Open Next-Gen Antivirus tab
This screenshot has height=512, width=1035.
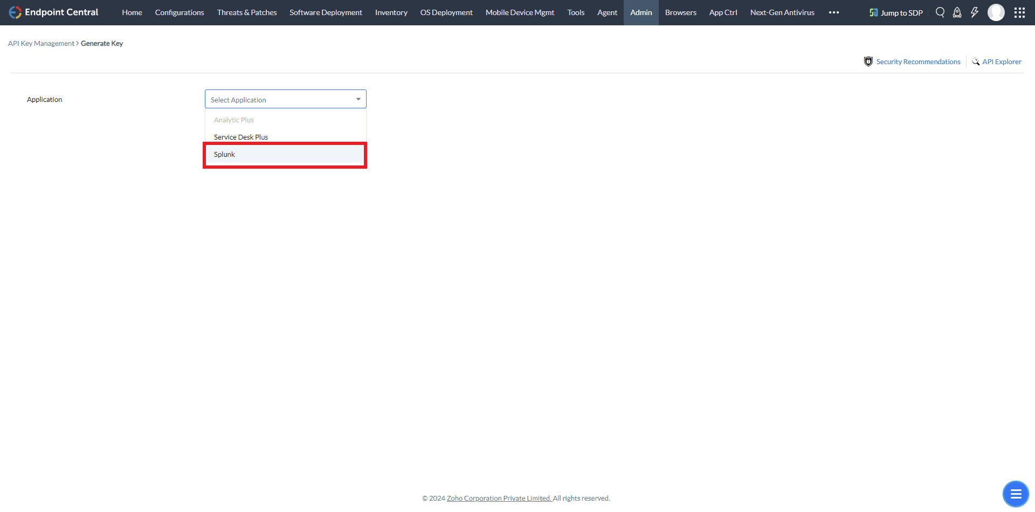782,12
